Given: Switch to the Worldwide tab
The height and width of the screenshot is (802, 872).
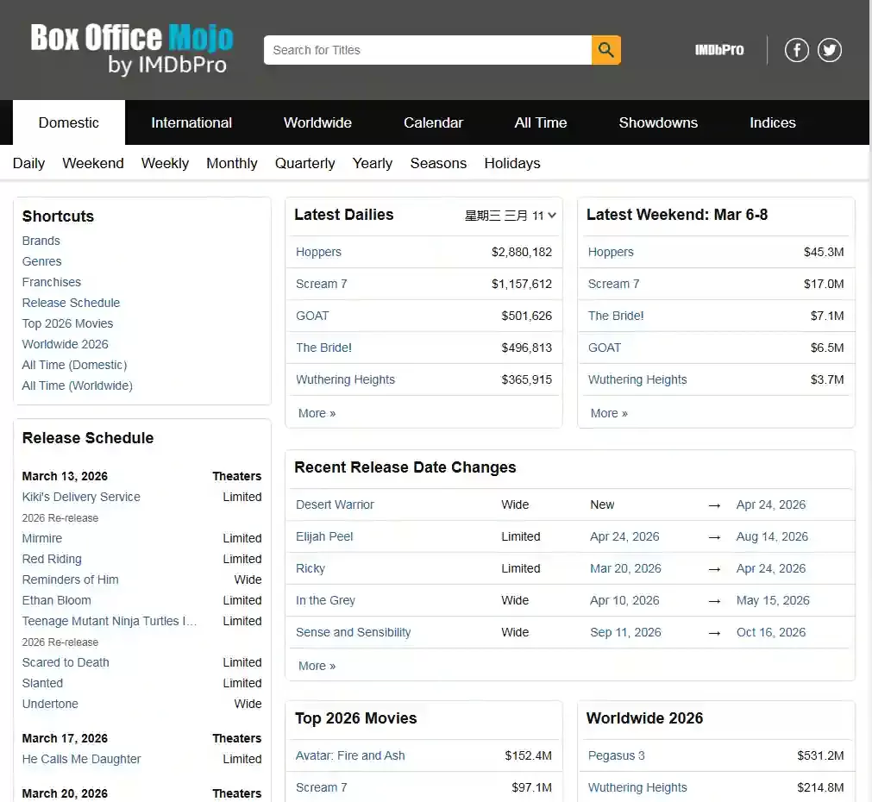Looking at the screenshot, I should pyautogui.click(x=317, y=122).
